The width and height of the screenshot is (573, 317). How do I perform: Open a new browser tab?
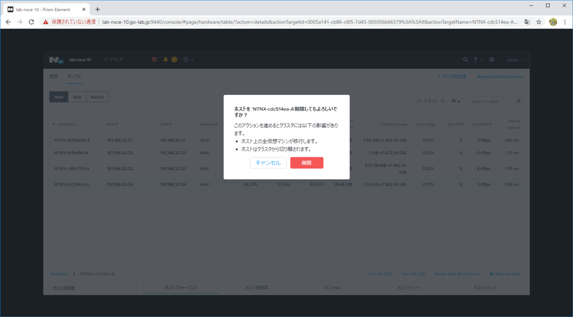coord(97,9)
